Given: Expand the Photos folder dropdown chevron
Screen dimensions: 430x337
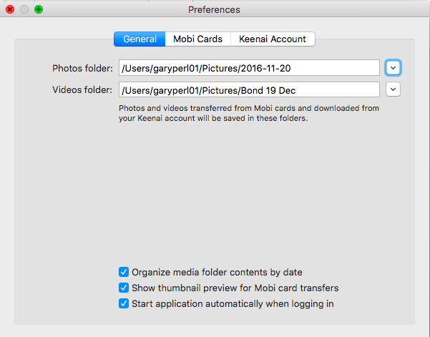Looking at the screenshot, I should 393,68.
